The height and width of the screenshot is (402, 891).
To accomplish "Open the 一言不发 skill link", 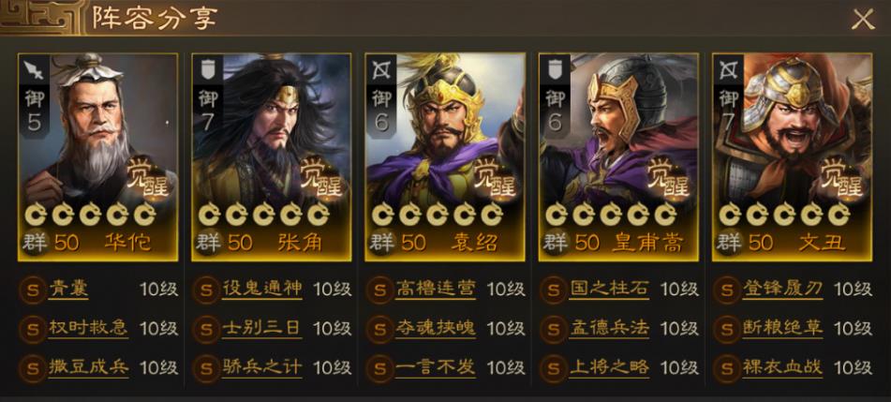I will click(x=436, y=366).
